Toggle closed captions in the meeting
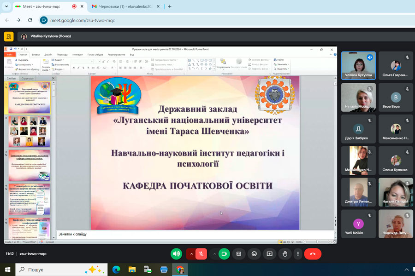 239,253
